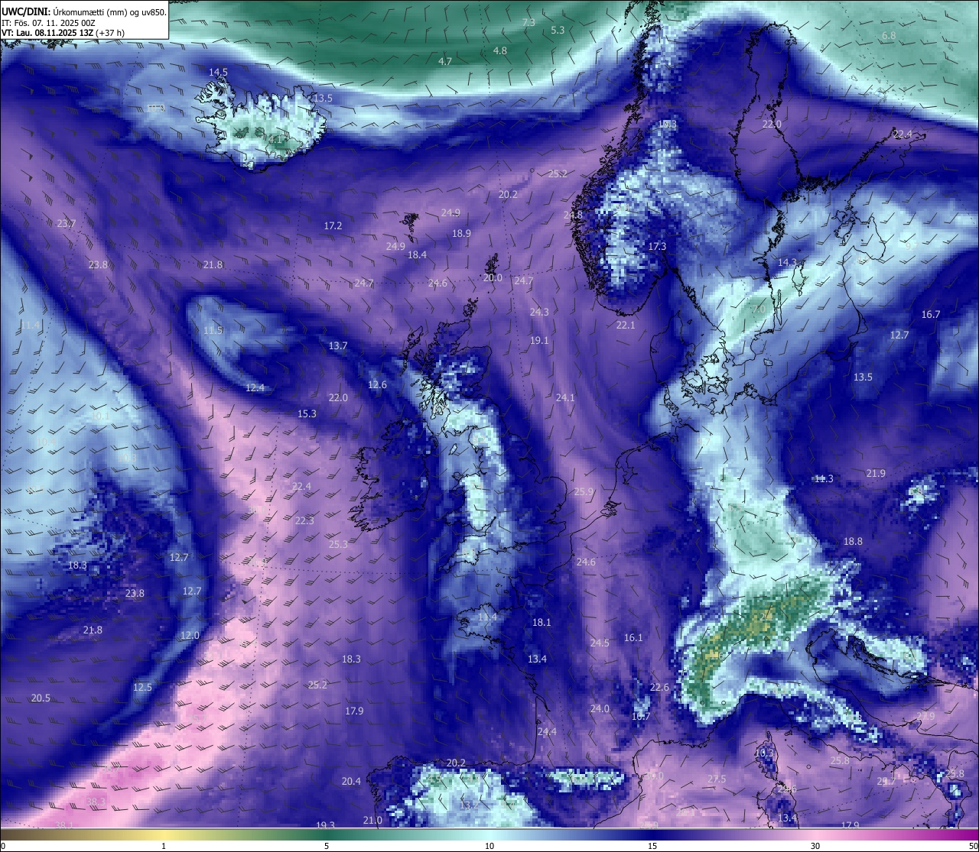Click the 18.8 value on the map
979x852 pixels.
(x=853, y=541)
